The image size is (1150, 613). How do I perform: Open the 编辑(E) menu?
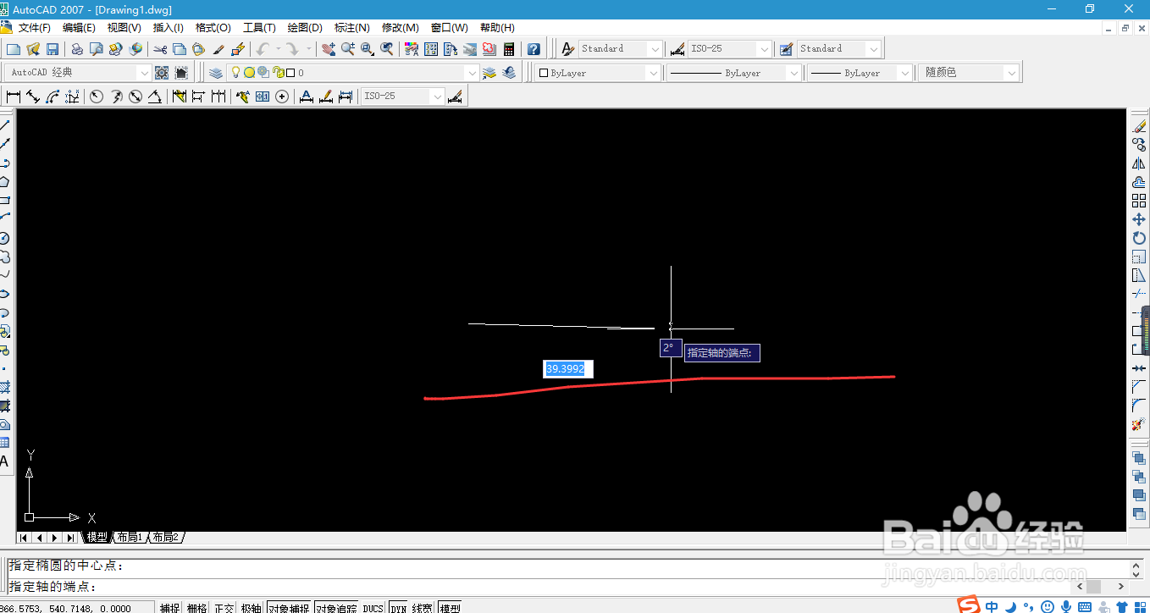tap(79, 28)
